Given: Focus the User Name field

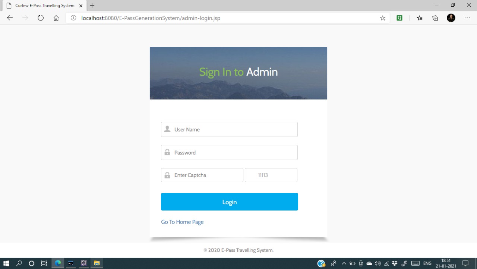Looking at the screenshot, I should 229,129.
